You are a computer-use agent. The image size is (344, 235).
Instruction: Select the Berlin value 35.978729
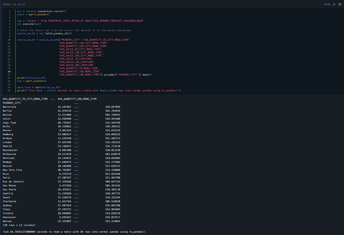pyautogui.click(x=64, y=111)
